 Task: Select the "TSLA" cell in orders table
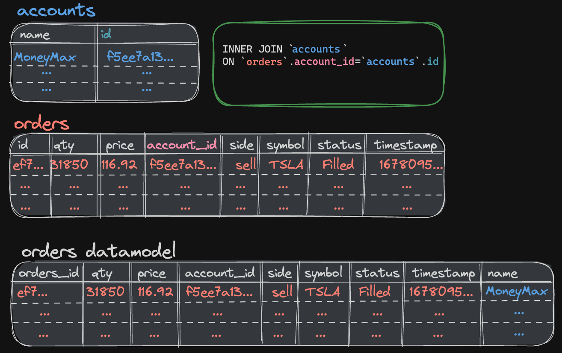[286, 165]
